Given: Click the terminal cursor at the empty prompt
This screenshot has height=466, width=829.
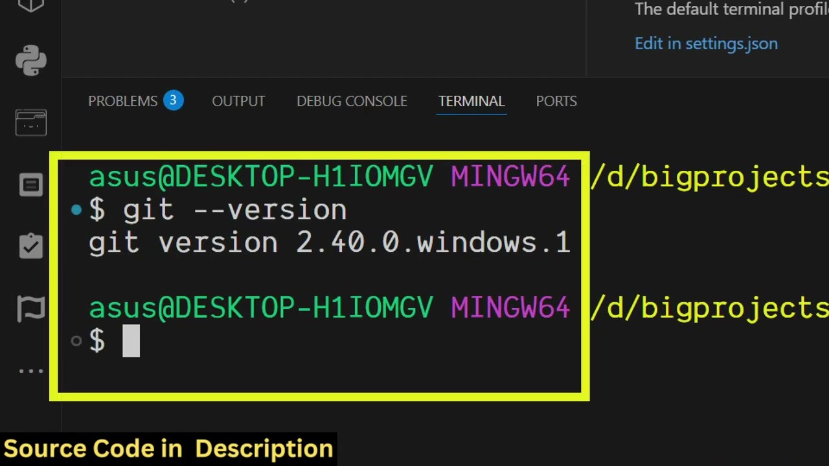Looking at the screenshot, I should coord(131,341).
